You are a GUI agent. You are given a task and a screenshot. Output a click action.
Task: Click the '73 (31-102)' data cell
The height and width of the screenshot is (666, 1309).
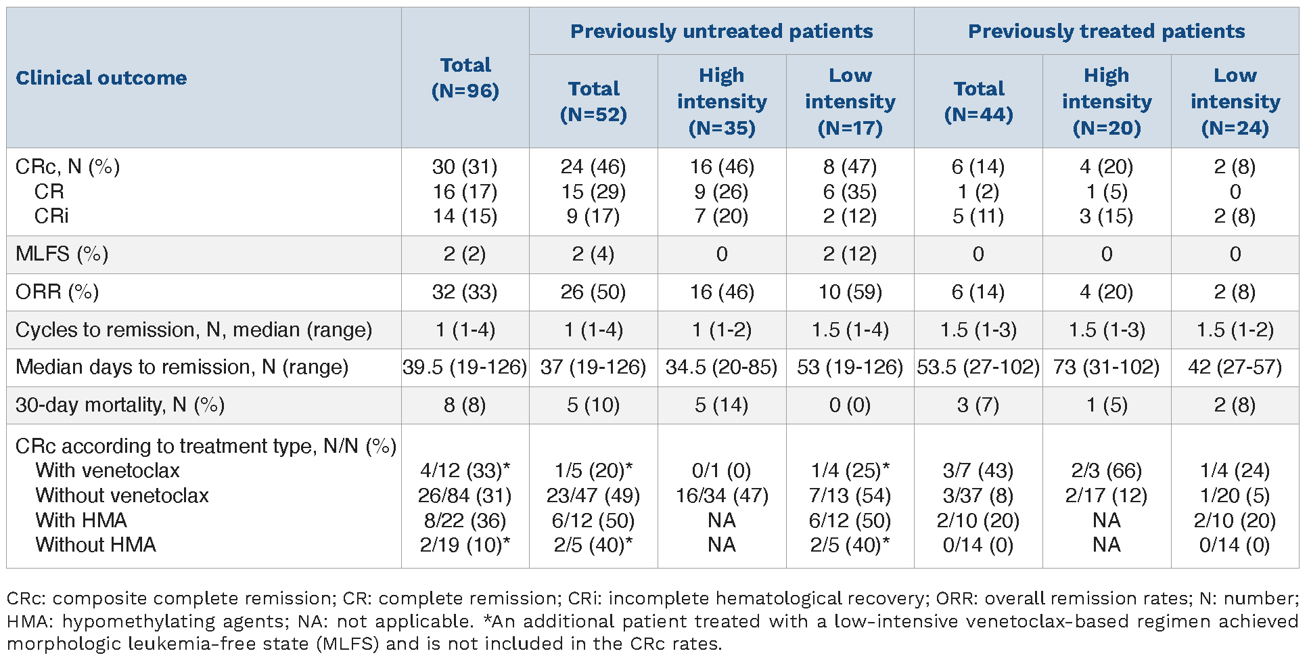[x=1107, y=367]
